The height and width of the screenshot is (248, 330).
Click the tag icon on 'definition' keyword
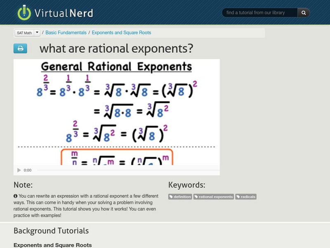coord(172,197)
